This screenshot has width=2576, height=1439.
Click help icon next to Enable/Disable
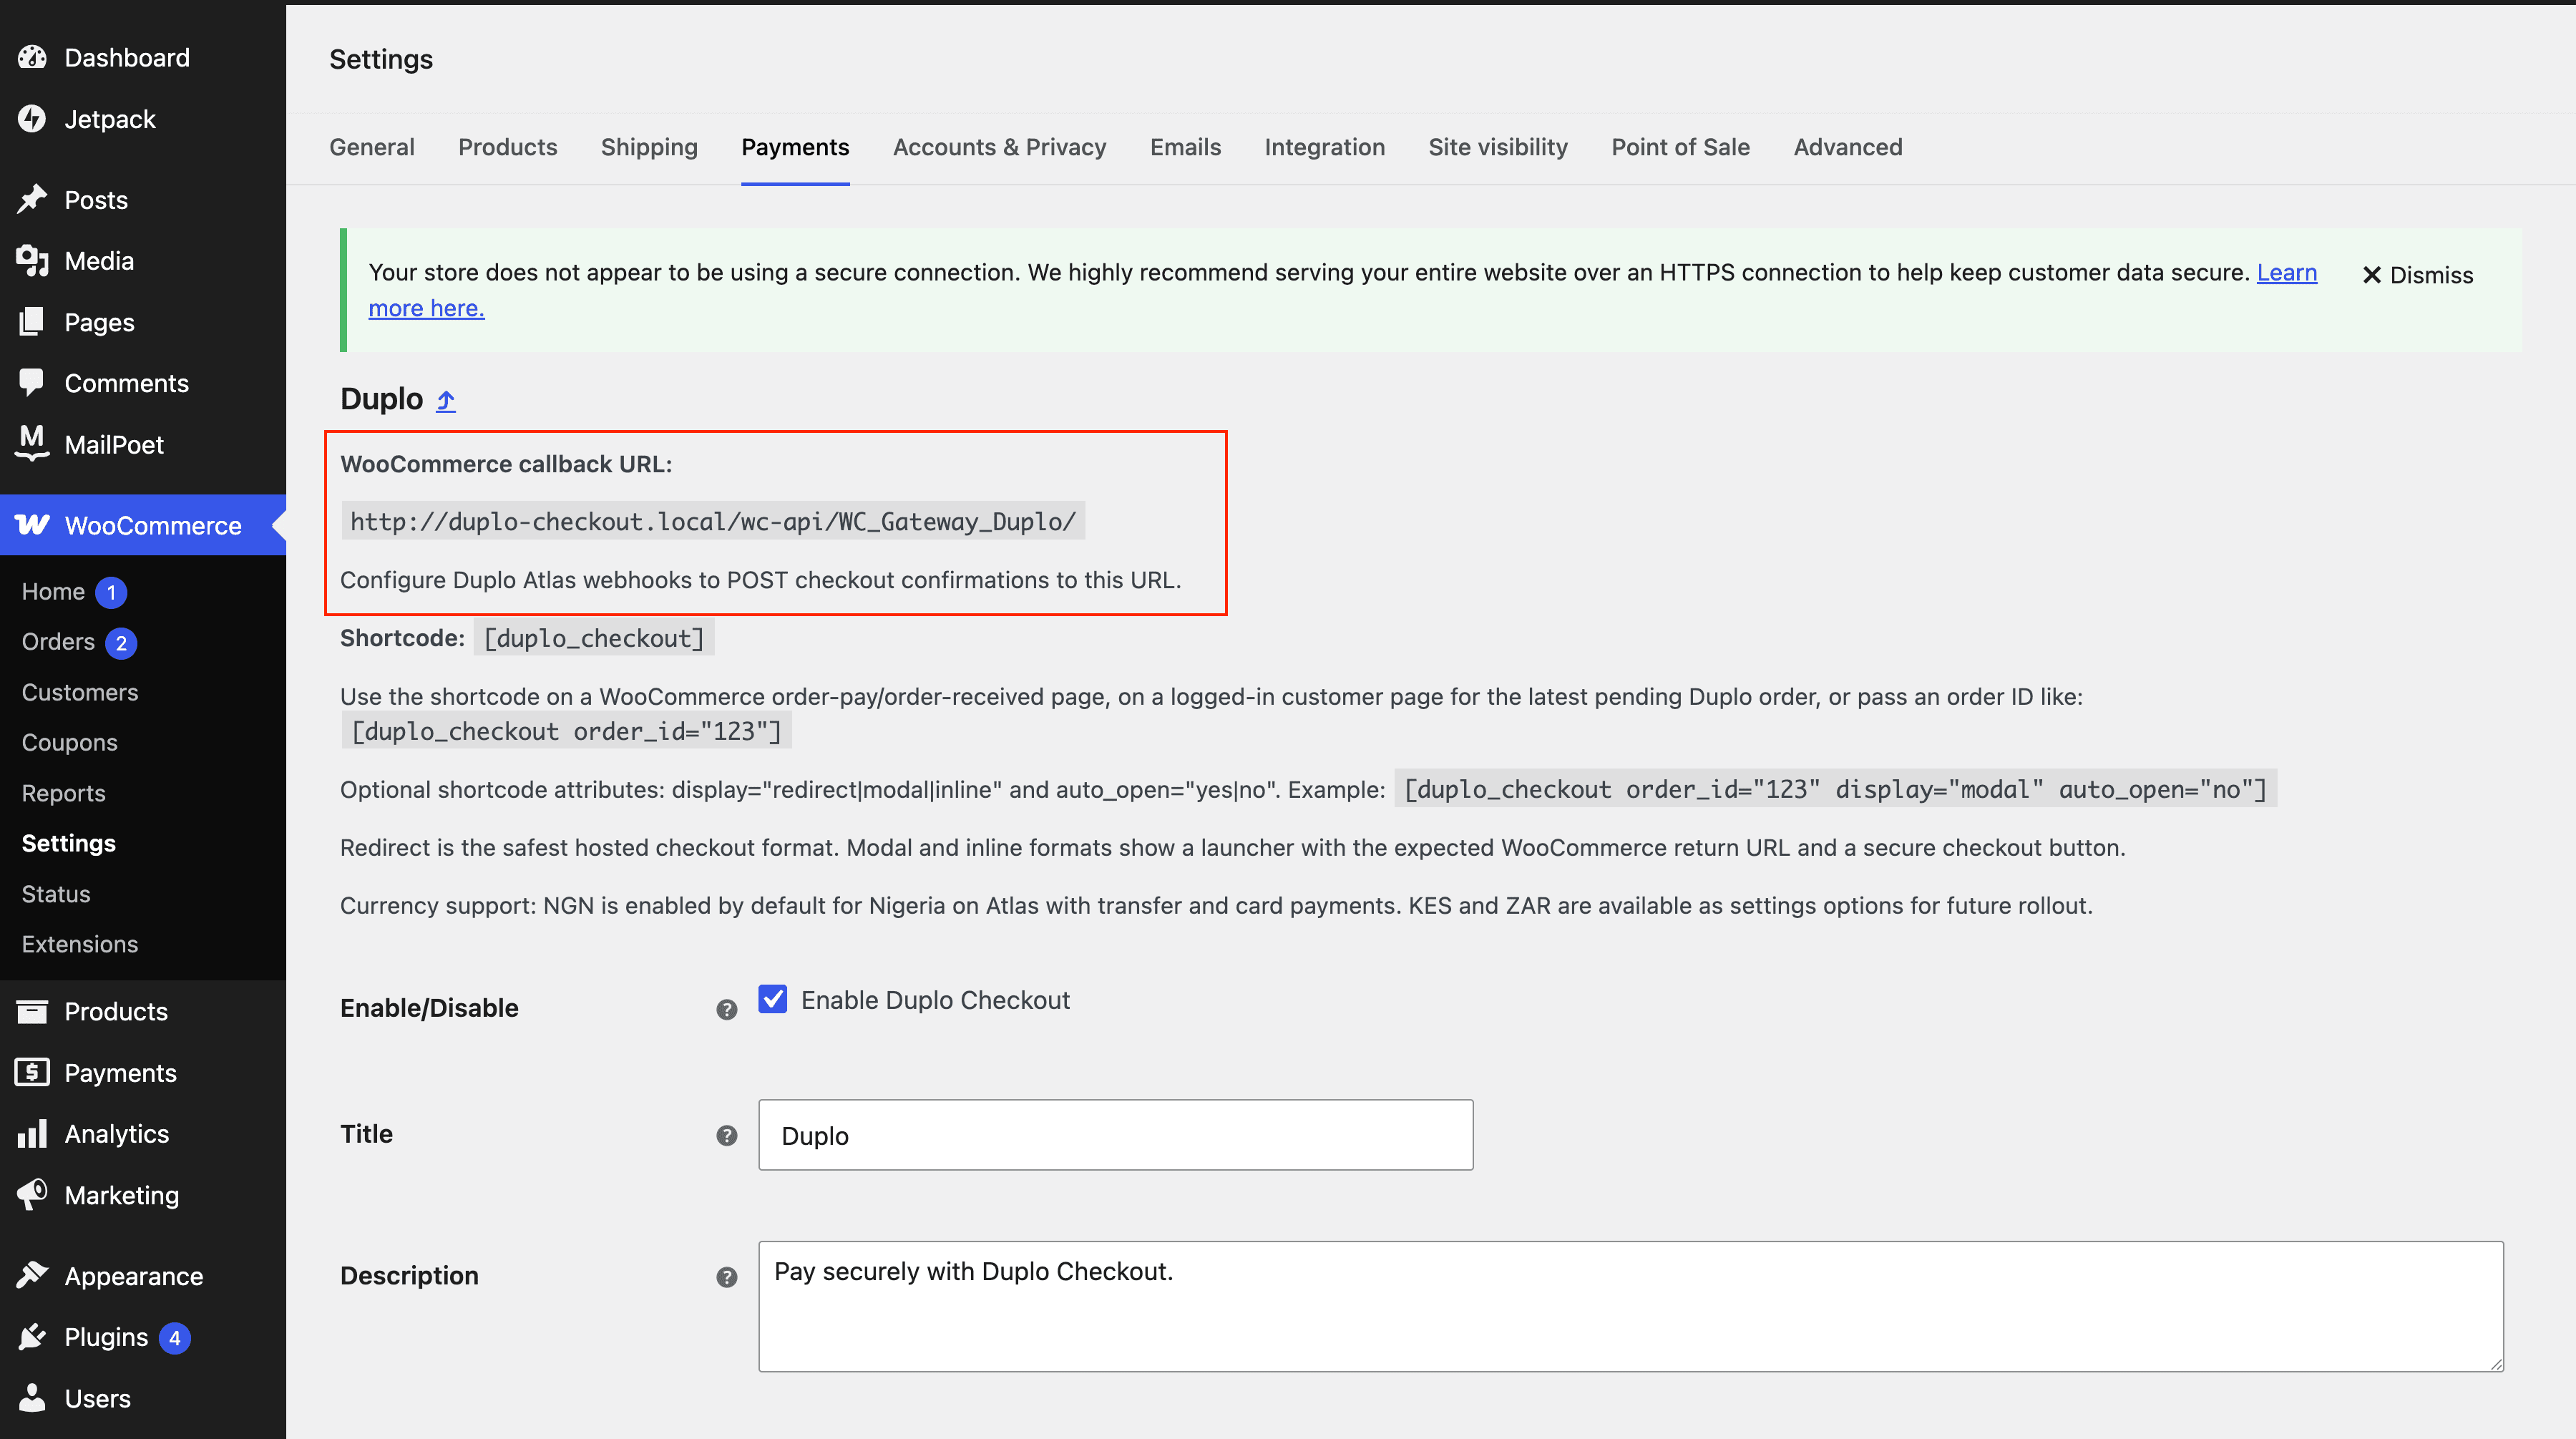coord(727,1009)
